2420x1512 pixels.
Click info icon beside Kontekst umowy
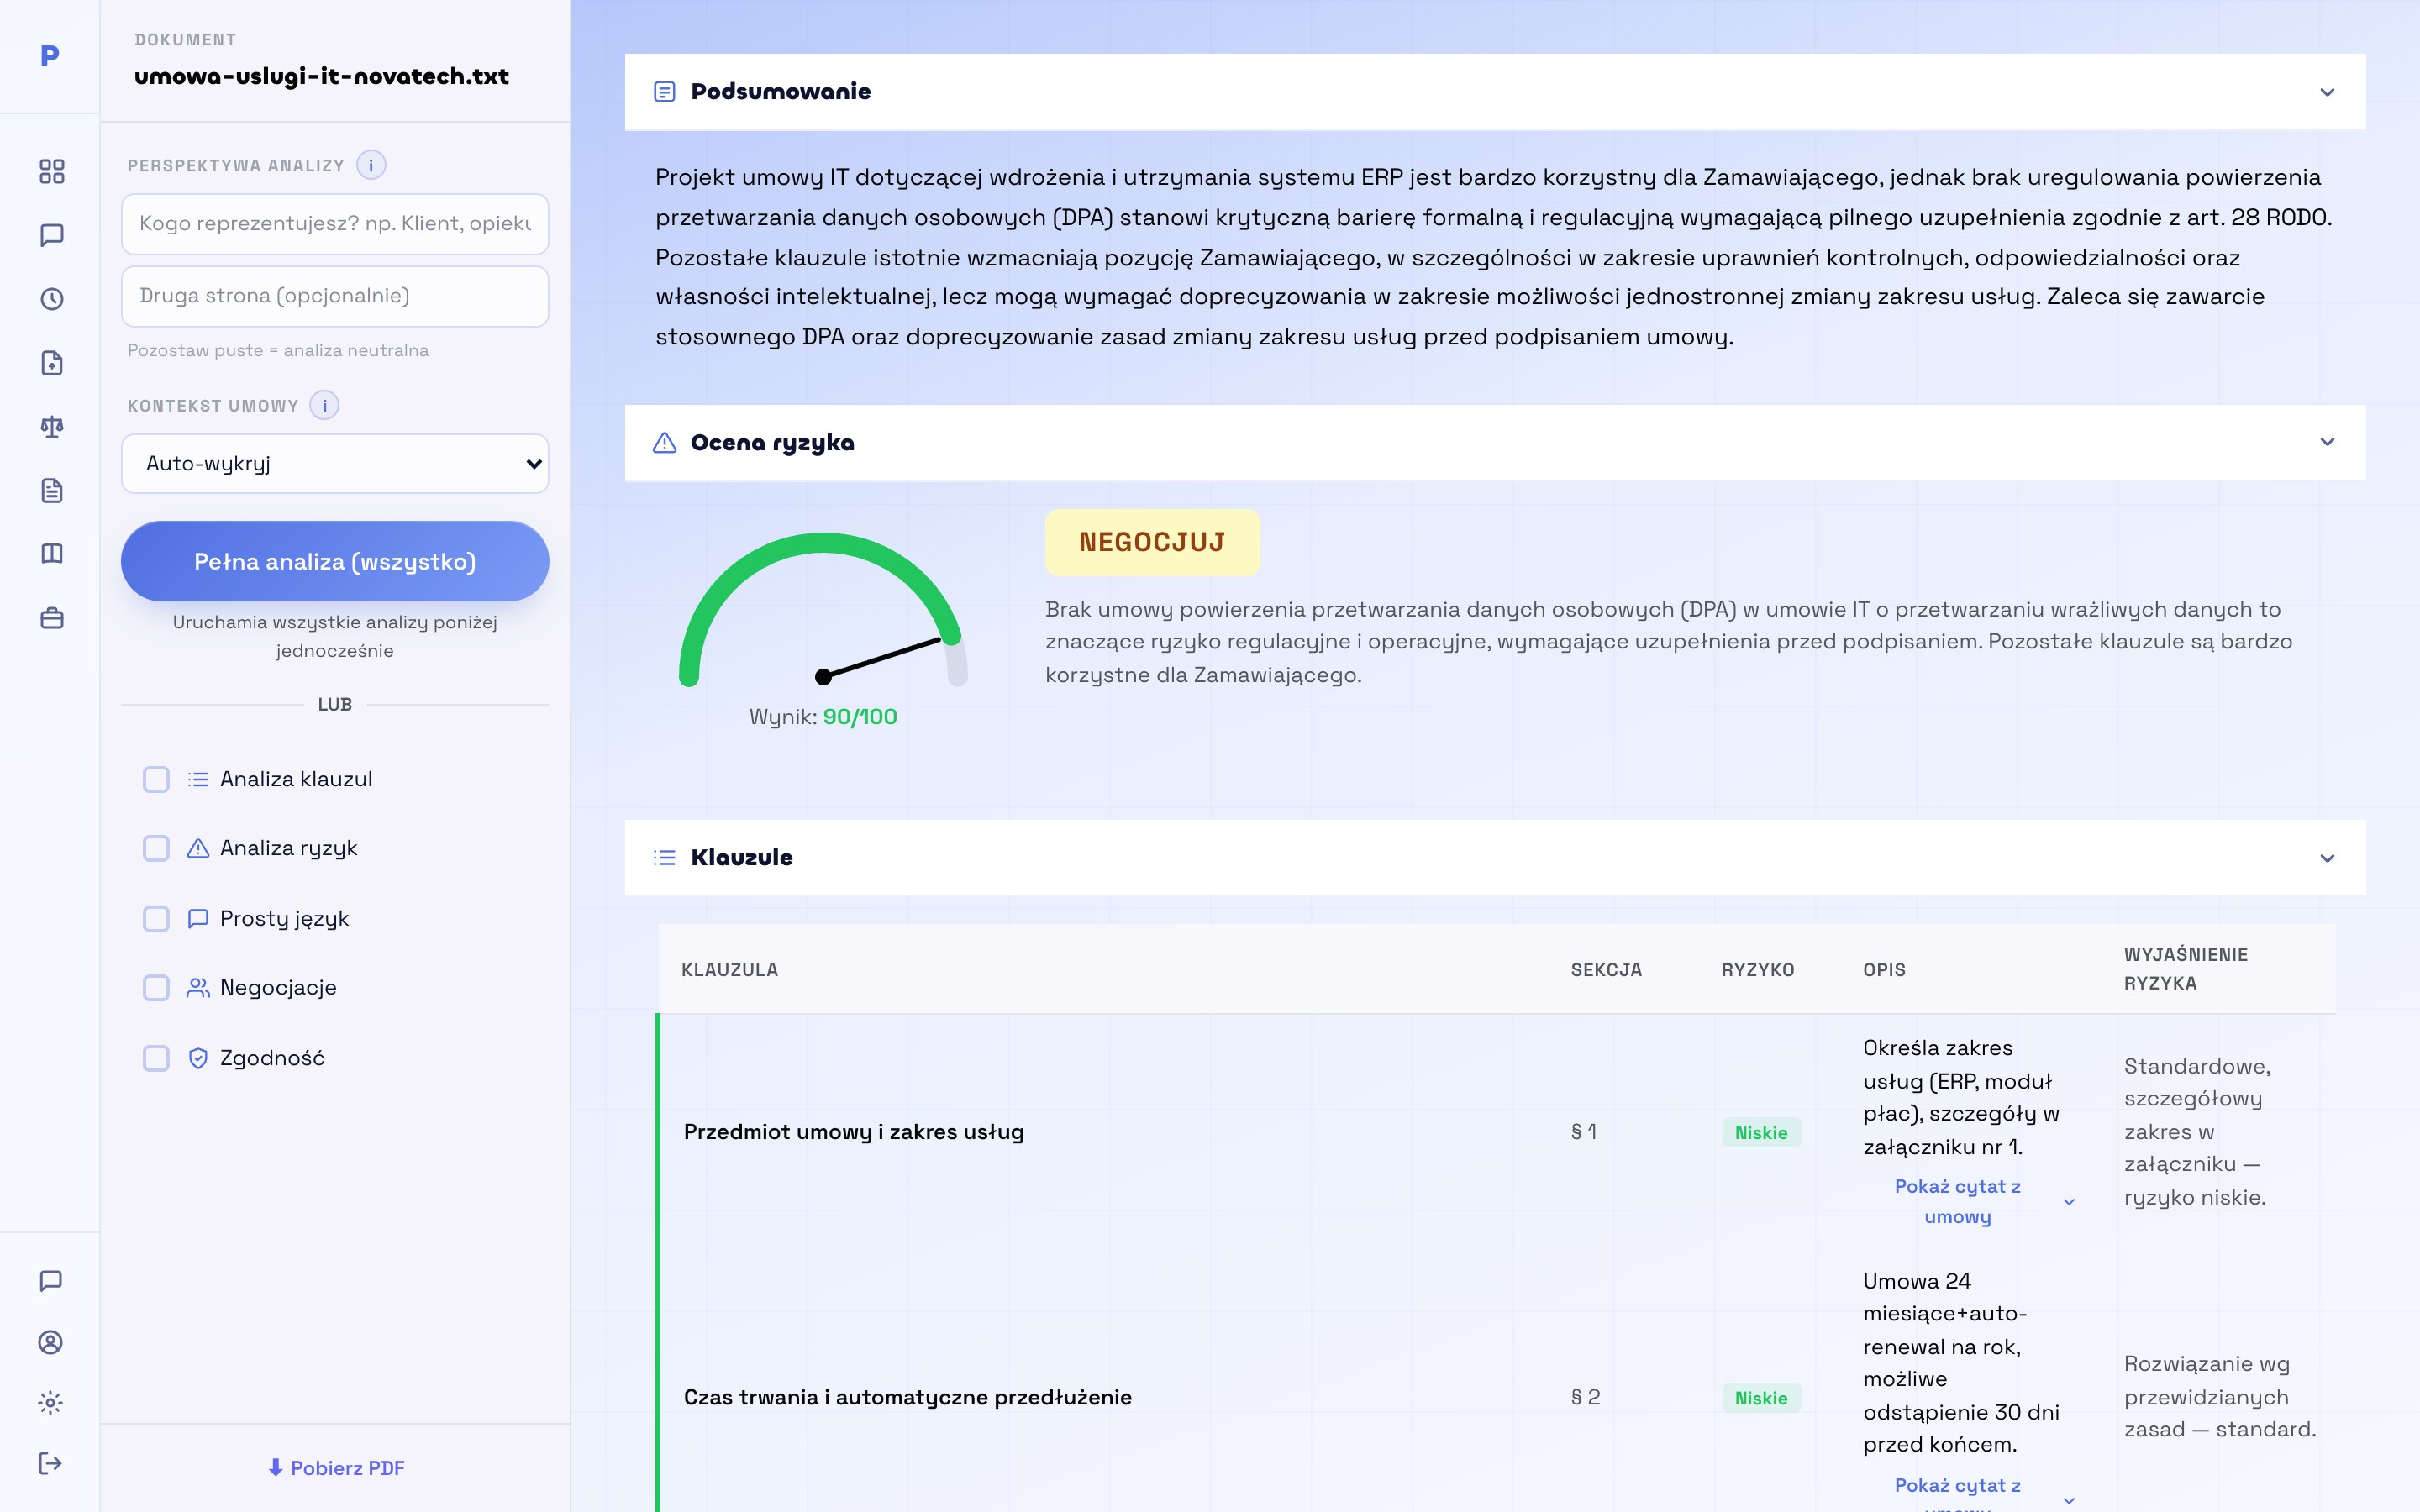point(324,405)
